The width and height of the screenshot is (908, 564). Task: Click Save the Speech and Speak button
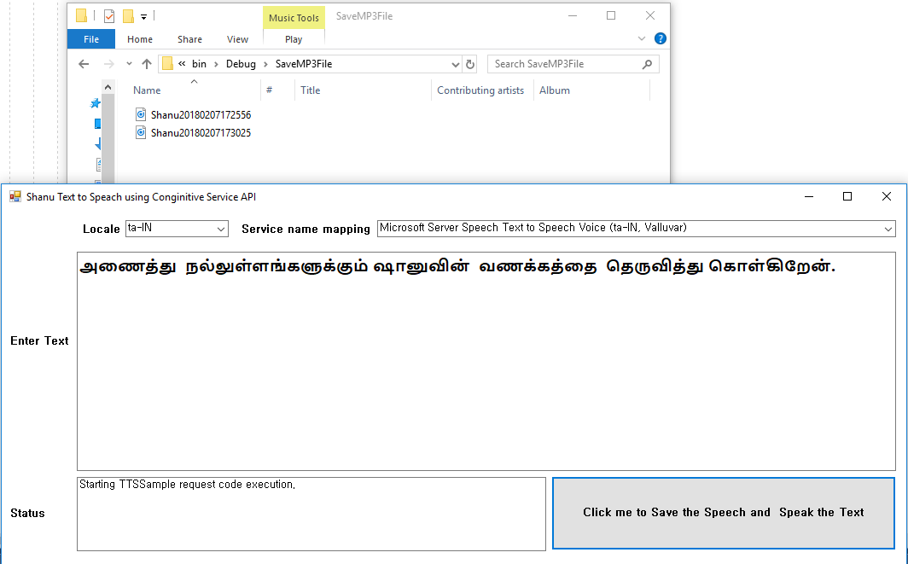[x=724, y=513]
